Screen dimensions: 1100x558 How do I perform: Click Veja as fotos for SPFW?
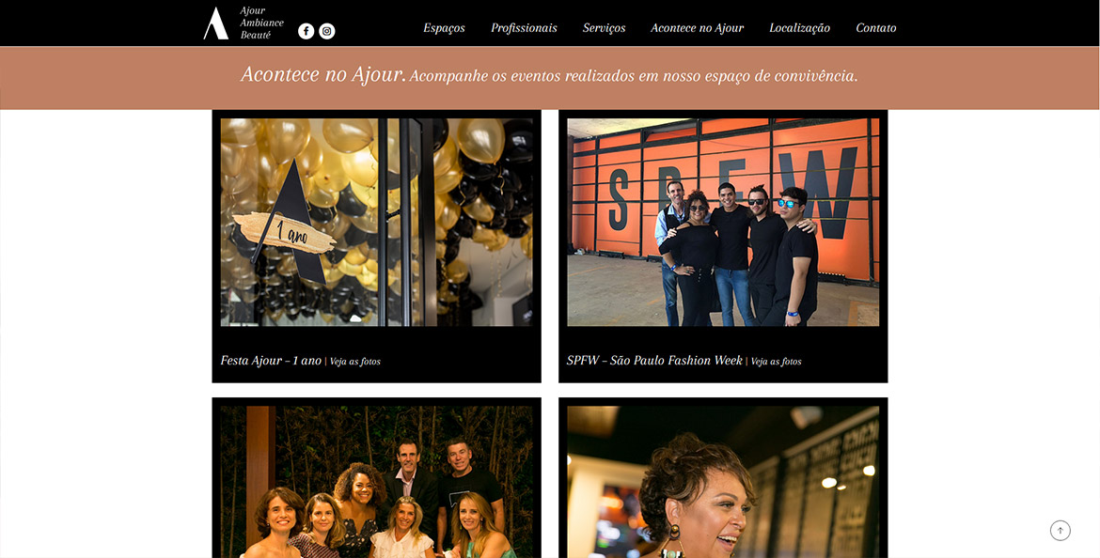[x=776, y=362]
